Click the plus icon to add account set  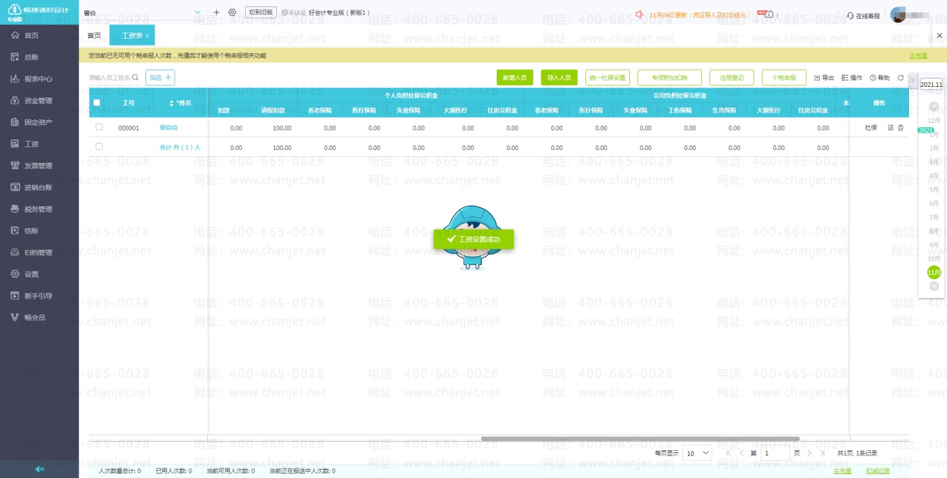216,12
